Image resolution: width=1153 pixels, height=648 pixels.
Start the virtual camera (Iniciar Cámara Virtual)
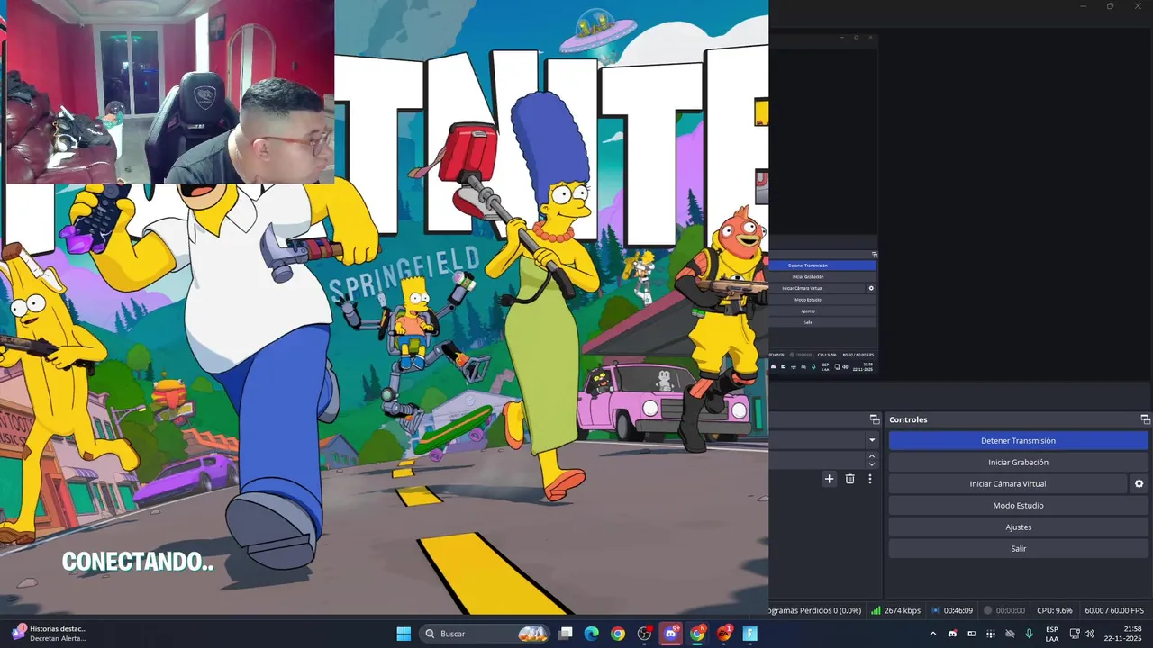click(x=1007, y=484)
